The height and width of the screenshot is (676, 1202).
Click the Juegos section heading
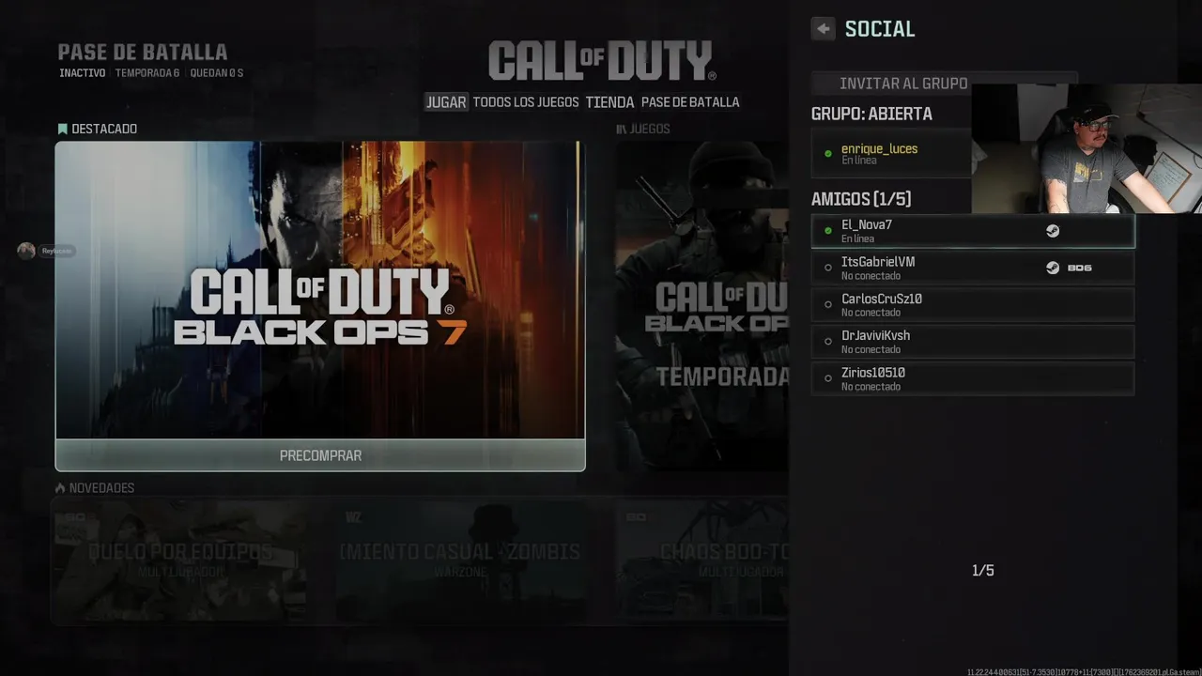643,129
